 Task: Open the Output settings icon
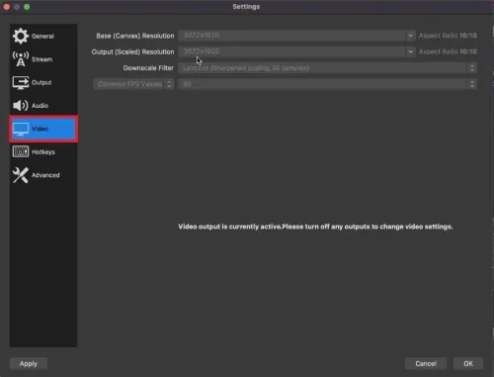pos(21,82)
